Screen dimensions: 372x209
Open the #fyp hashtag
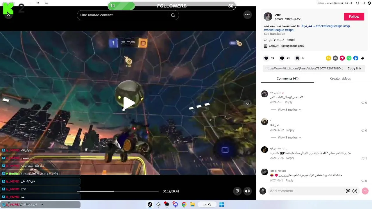[x=346, y=26]
